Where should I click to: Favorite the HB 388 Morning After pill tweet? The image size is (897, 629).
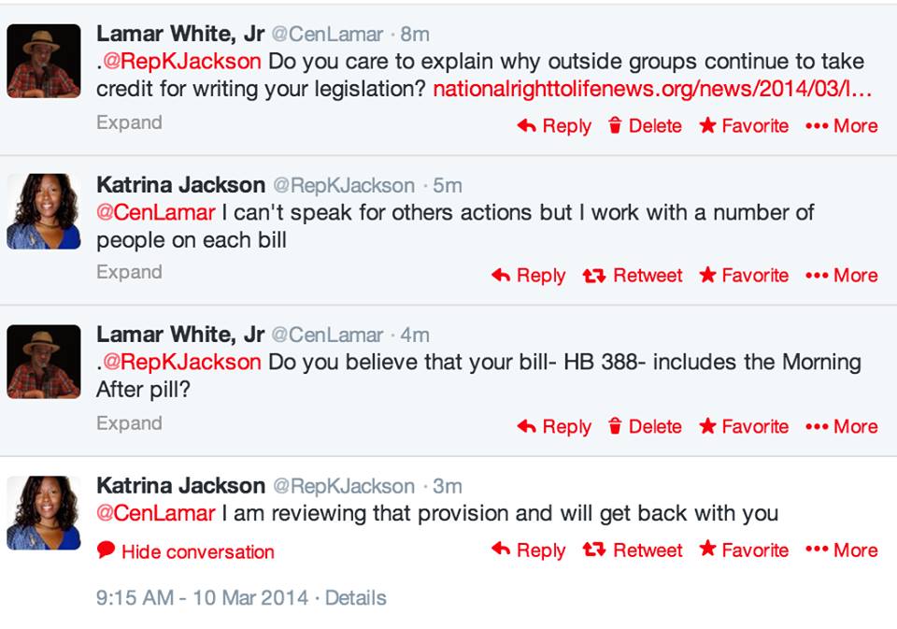744,427
